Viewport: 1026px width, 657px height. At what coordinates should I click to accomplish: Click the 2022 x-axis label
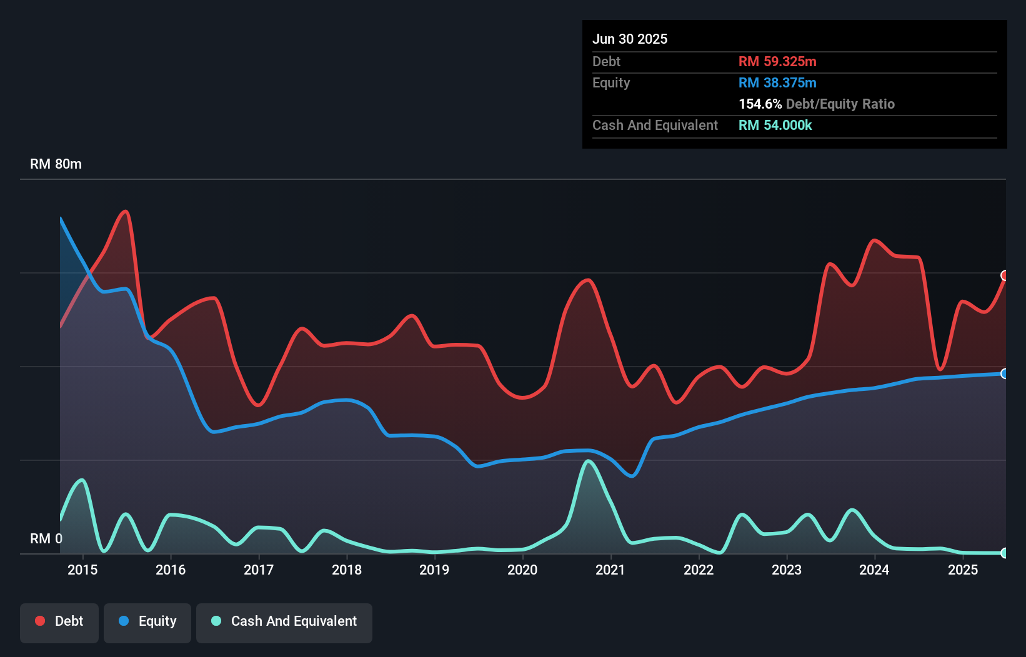(x=699, y=570)
